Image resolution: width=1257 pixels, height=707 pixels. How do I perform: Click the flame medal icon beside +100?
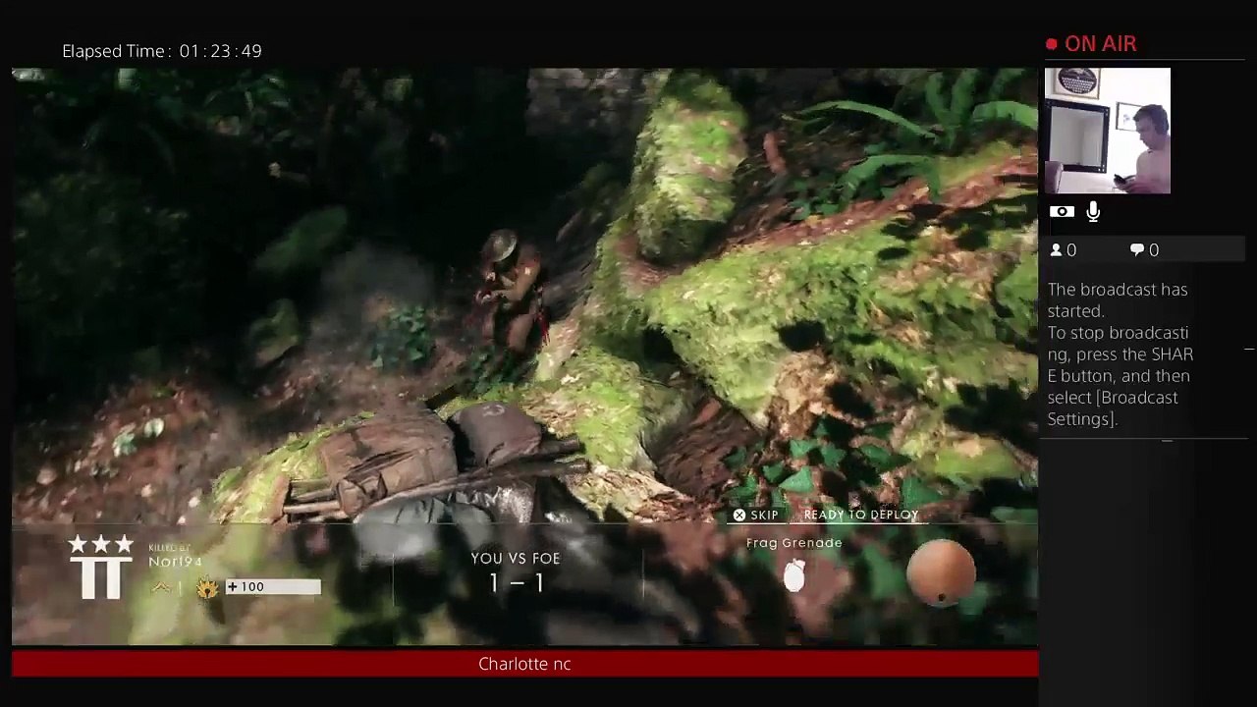coord(207,587)
